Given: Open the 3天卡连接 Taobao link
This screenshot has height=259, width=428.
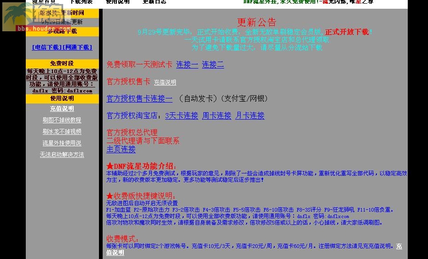Looking at the screenshot, I should pyautogui.click(x=181, y=116).
